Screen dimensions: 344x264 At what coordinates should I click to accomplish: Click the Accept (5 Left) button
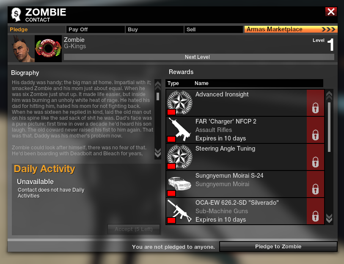pyautogui.click(x=134, y=229)
